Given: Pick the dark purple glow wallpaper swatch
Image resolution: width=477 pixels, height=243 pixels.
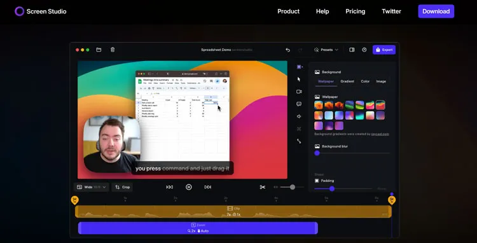Looking at the screenshot, I should click(x=329, y=126).
